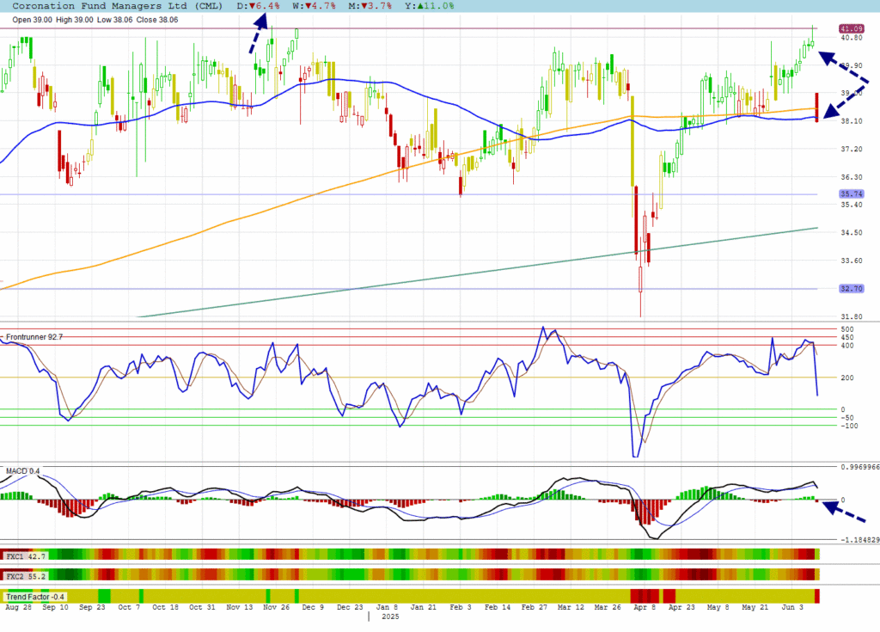The height and width of the screenshot is (632, 880).
Task: Select the "Nov 13" date label
Action: point(240,607)
